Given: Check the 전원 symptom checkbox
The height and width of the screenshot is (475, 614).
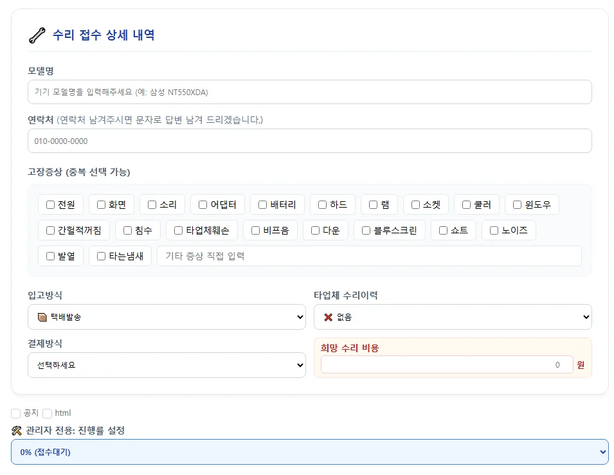Looking at the screenshot, I should 51,205.
